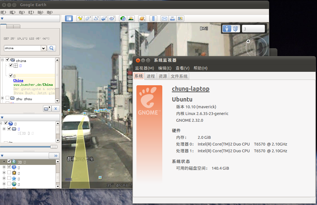Open the China search result link
The width and height of the screenshot is (317, 205).
pos(18,80)
